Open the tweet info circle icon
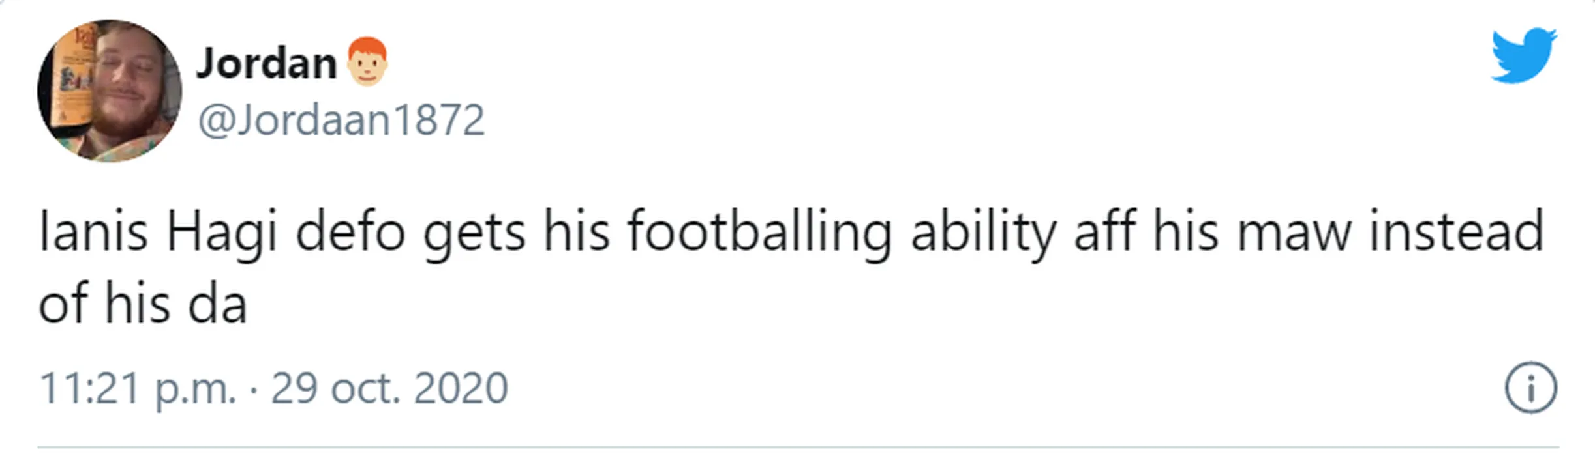 point(1530,388)
